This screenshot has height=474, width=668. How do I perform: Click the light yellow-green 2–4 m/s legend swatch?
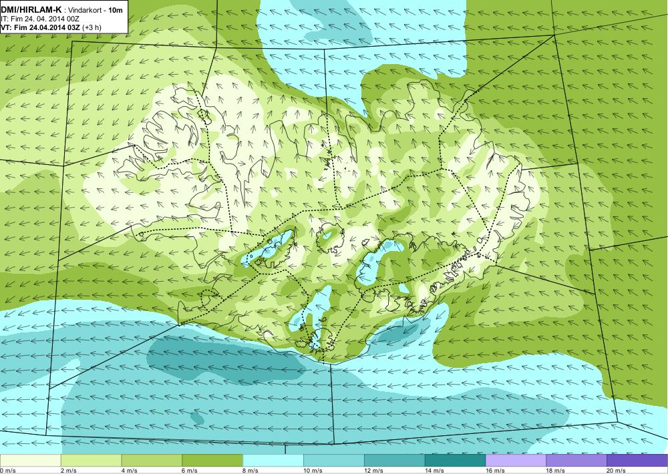pyautogui.click(x=91, y=461)
